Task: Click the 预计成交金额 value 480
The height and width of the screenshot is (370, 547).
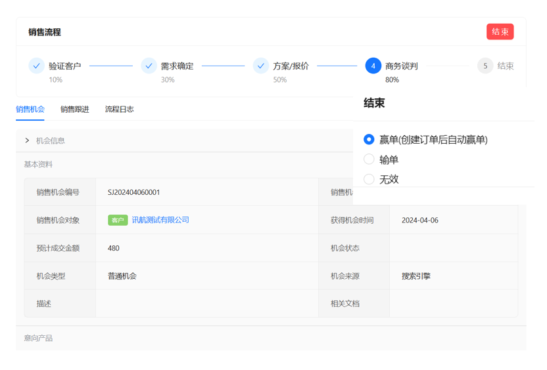Action: (114, 248)
